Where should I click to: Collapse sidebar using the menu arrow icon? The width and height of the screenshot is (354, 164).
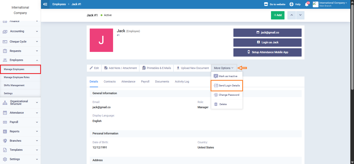(45, 4)
